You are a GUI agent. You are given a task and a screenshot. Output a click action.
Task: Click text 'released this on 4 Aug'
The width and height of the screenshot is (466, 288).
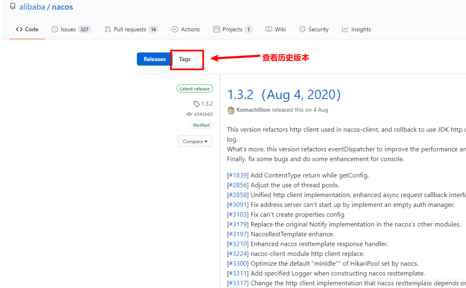(300, 110)
